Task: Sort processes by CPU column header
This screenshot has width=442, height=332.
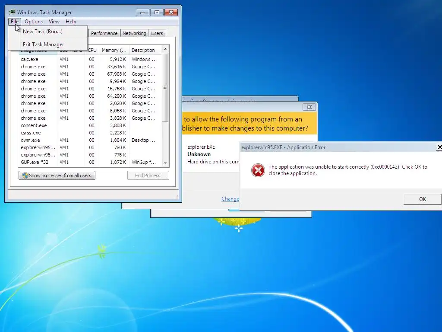Action: click(x=92, y=50)
